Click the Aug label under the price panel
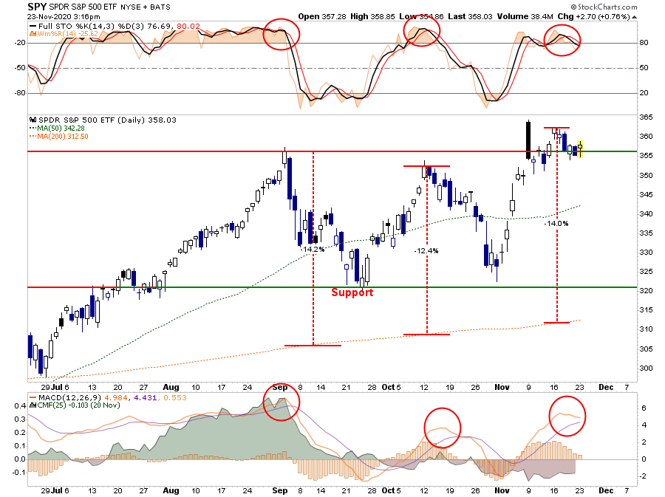This screenshot has width=665, height=497. click(171, 387)
